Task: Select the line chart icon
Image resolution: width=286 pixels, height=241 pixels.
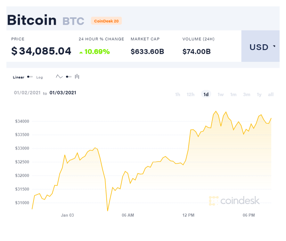Action: [x=59, y=76]
